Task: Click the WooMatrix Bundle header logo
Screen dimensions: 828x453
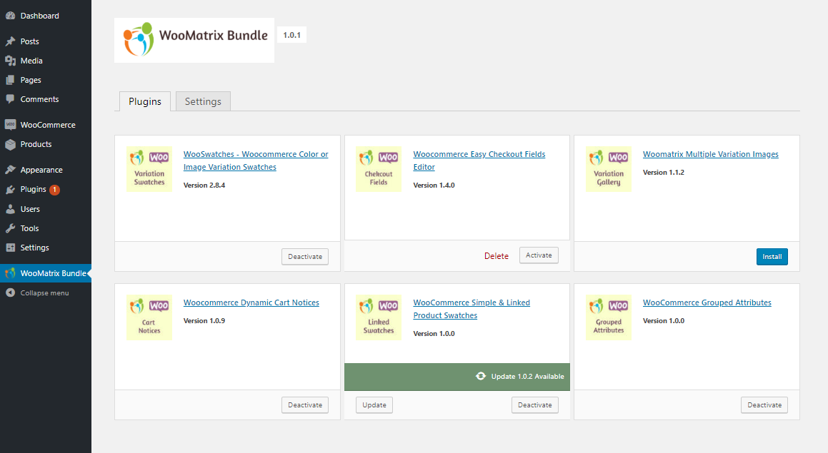Action: [x=194, y=40]
